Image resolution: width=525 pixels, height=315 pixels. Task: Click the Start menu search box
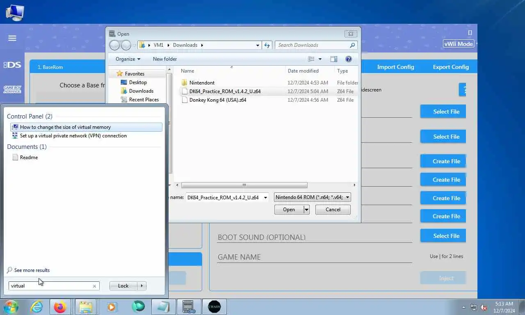point(54,286)
